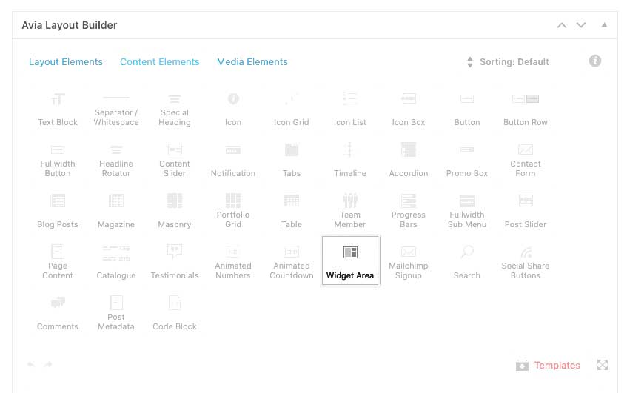Add Animated Numbers element
Image resolution: width=627 pixels, height=393 pixels.
233,261
